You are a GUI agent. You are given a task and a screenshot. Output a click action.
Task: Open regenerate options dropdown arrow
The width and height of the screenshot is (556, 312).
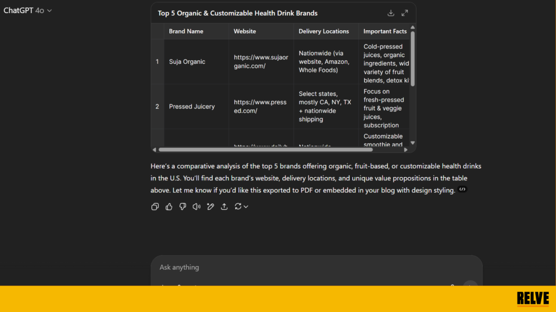click(246, 206)
